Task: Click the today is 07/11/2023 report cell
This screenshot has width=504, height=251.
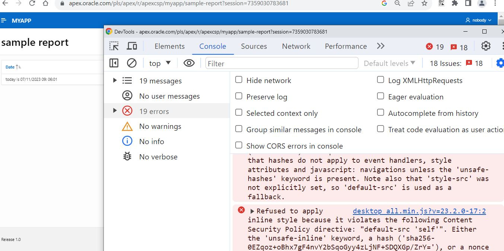Action: click(x=31, y=79)
